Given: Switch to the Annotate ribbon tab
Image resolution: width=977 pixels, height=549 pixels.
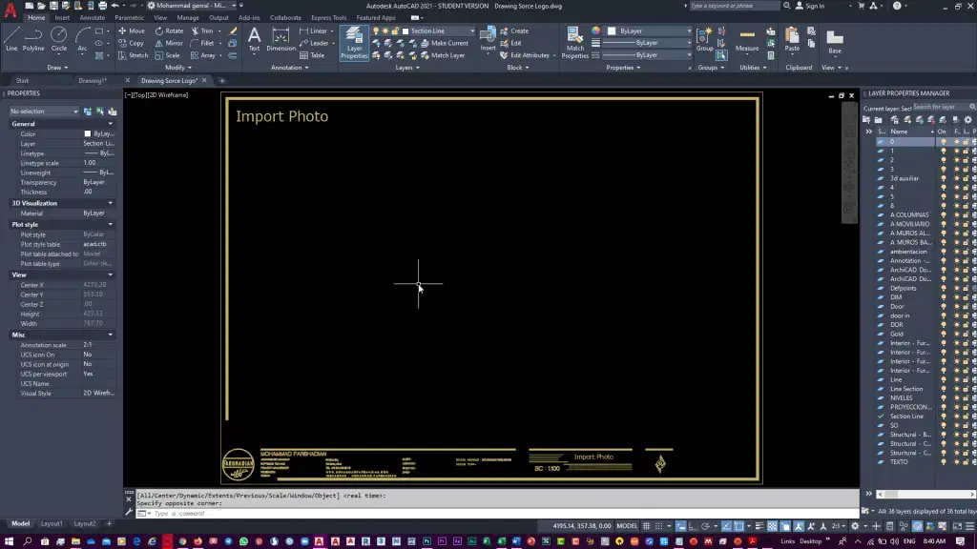Looking at the screenshot, I should pyautogui.click(x=93, y=17).
